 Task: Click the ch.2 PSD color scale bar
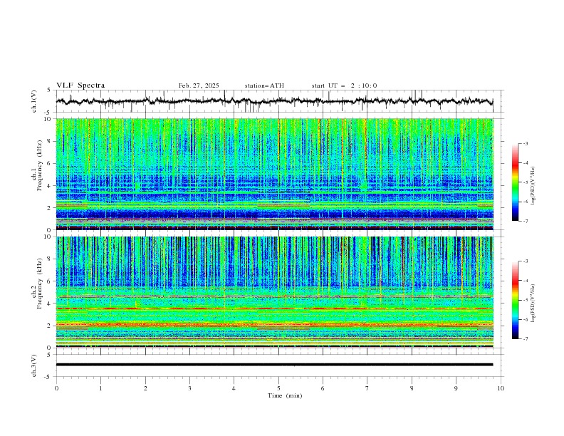515,300
